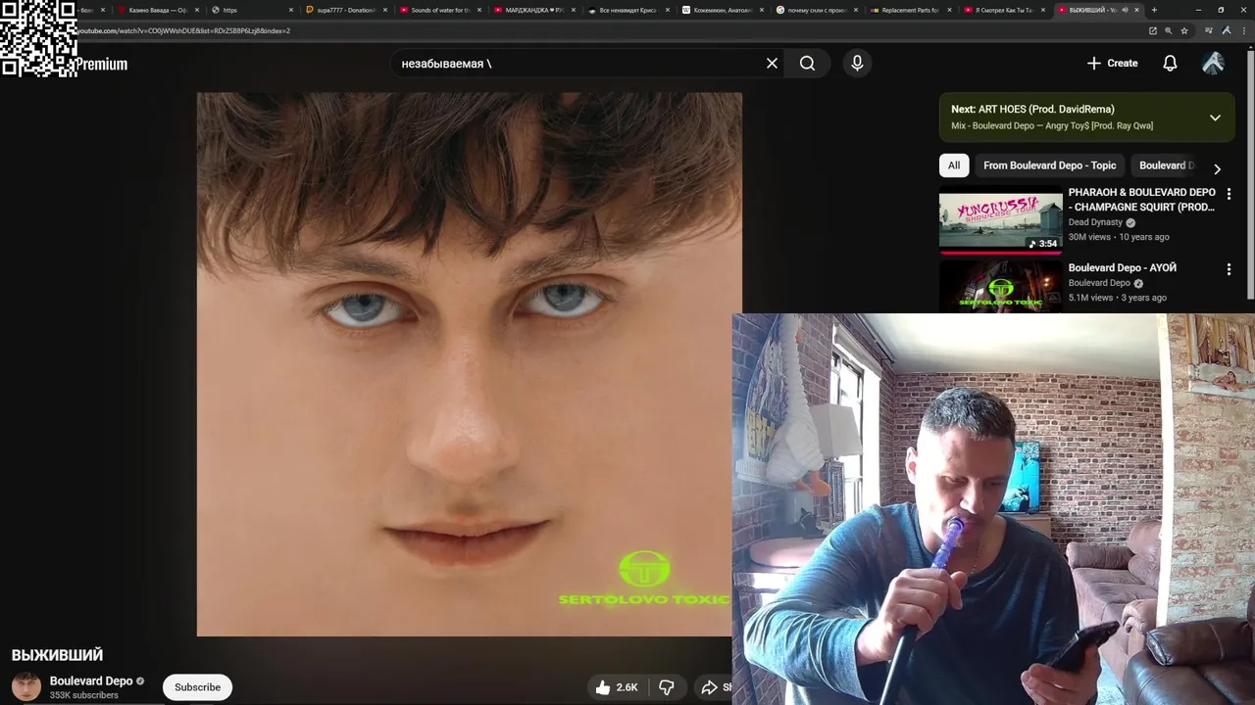Viewport: 1255px width, 705px height.
Task: Show more filter chips with the right arrow
Action: click(x=1217, y=168)
